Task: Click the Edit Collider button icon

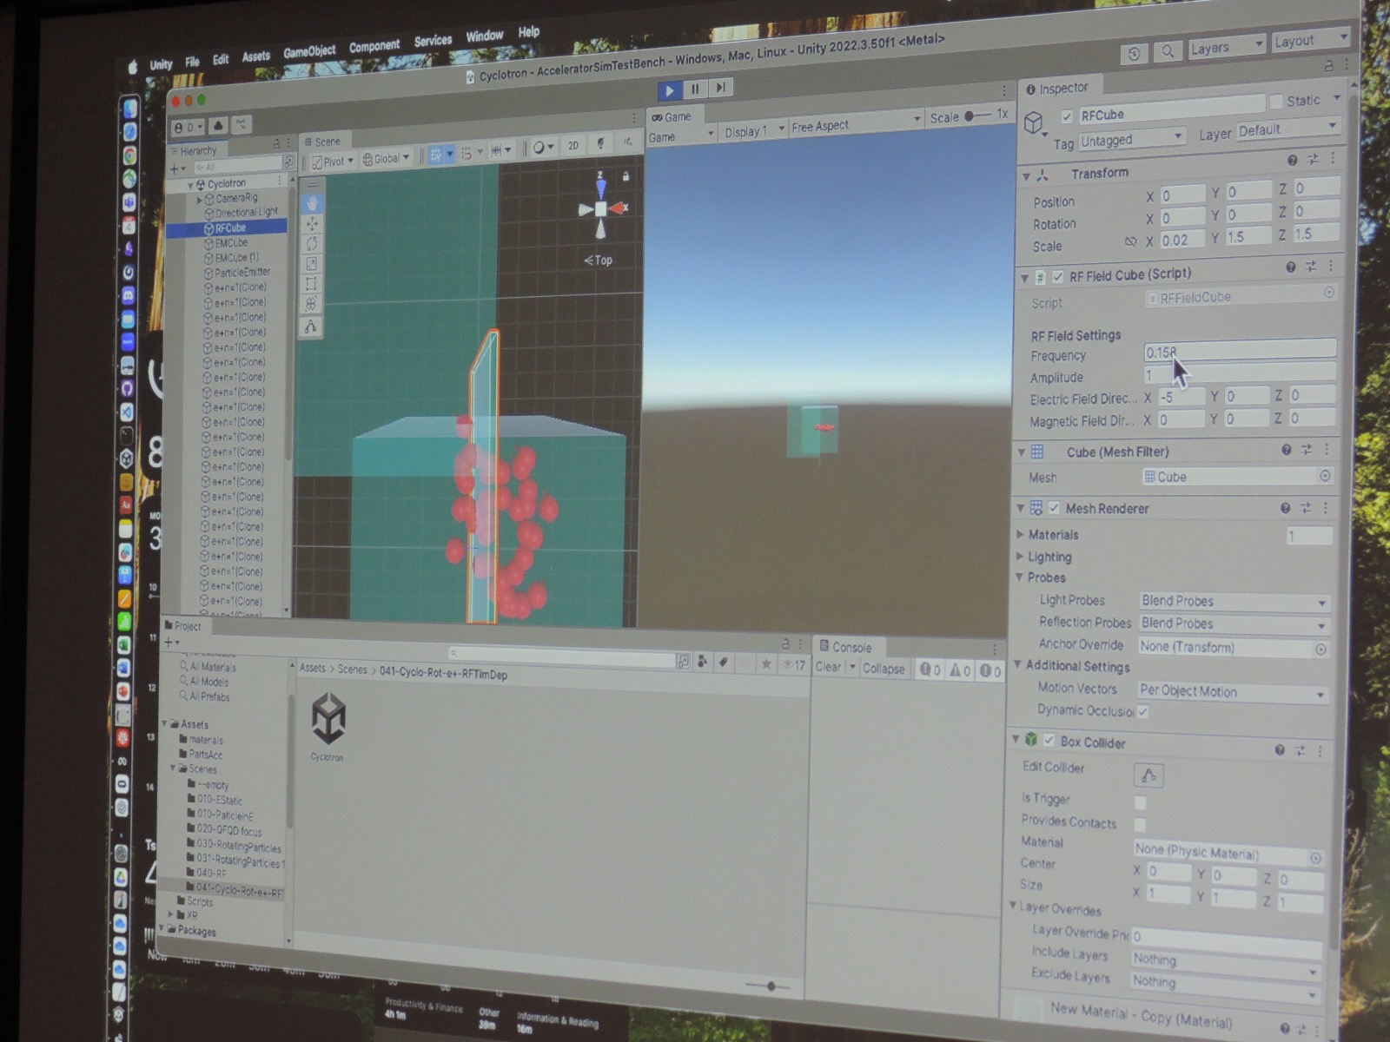Action: tap(1148, 775)
